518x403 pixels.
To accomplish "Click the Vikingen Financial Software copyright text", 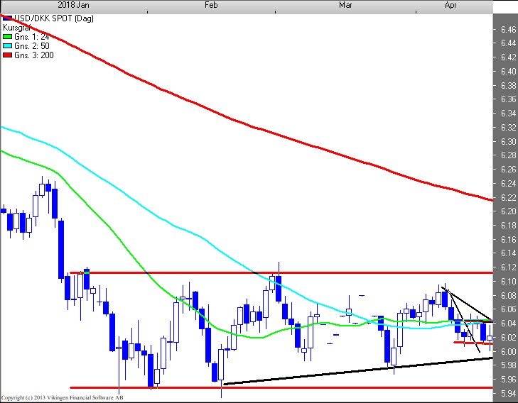I will click(x=62, y=397).
